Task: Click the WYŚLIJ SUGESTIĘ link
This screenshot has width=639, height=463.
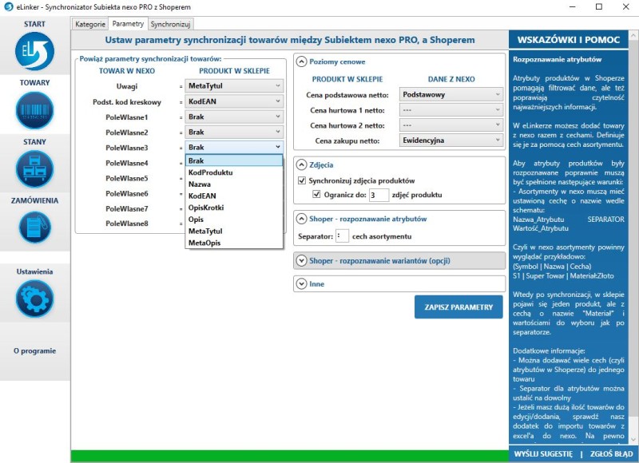Action: (543, 453)
